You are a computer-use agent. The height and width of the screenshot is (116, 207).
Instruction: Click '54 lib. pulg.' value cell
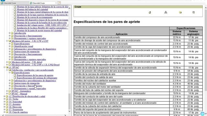pyautogui.click(x=193, y=71)
